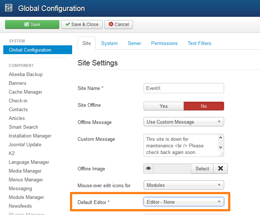The height and width of the screenshot is (215, 260).
Task: Go to Module Manager in sidebar
Action: click(x=26, y=197)
